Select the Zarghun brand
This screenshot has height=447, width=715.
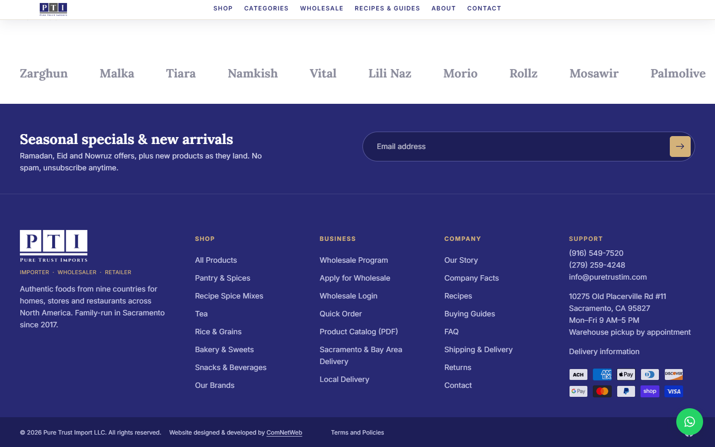[x=44, y=74]
